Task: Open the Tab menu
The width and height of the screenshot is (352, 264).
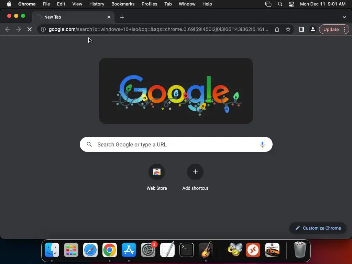Action: [x=168, y=4]
